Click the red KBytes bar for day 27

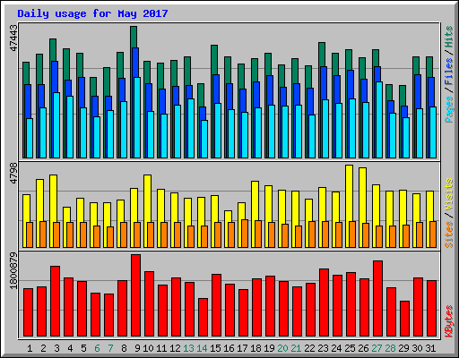click(377, 299)
